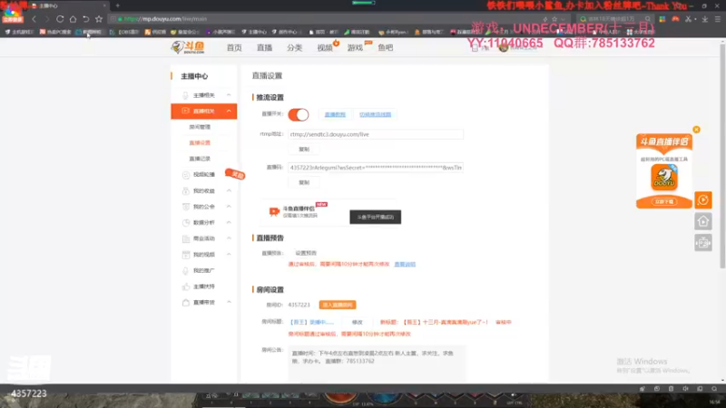Screen dimensions: 726x408
Task: Click 复制 button under stream key
Action: (304, 183)
